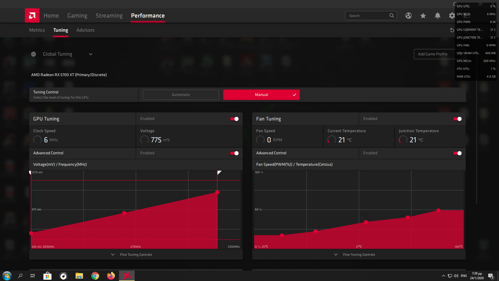Click the search magnifier icon
The height and width of the screenshot is (281, 499).
tap(392, 16)
